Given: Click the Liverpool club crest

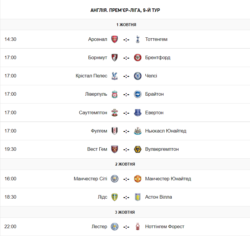Looking at the screenshot, I should point(114,94).
